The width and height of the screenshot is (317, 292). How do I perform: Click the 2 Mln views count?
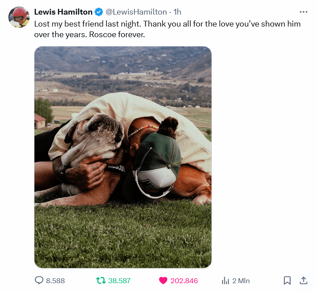click(x=241, y=280)
